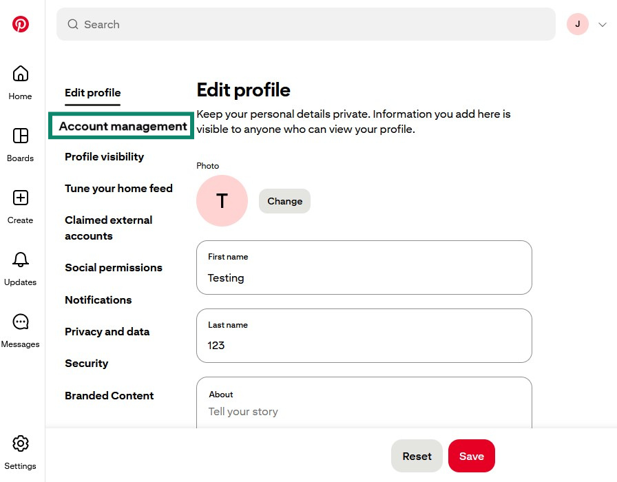The height and width of the screenshot is (482, 617).
Task: Click the First name field
Action: coord(364,277)
